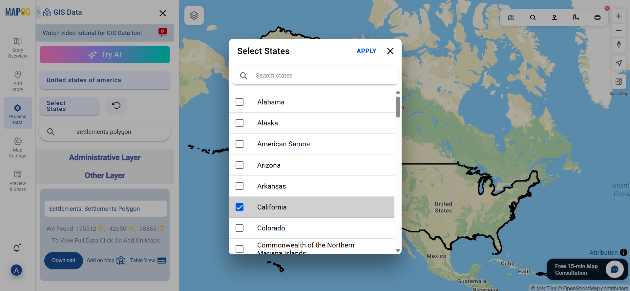
Task: Reset map bearing with compass arrow
Action: (x=619, y=45)
